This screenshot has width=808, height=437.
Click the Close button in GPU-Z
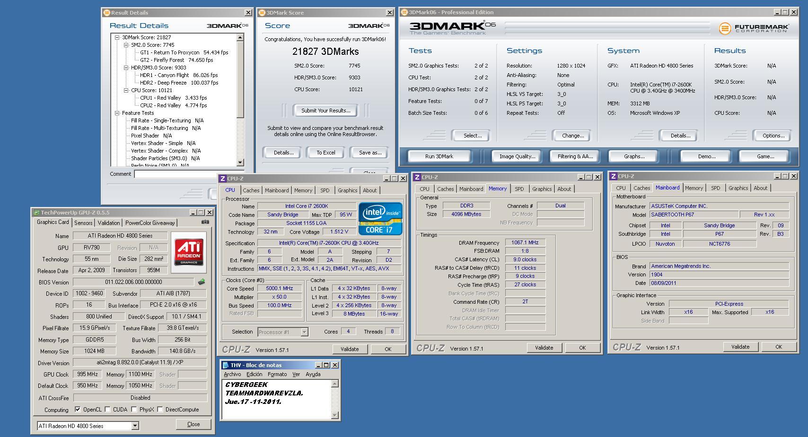coord(193,424)
